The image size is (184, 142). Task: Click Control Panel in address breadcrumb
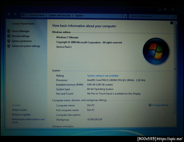(36, 15)
